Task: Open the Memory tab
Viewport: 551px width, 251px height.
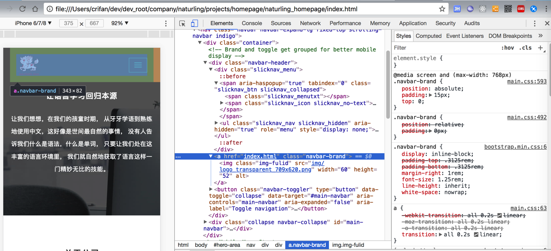Action: (380, 23)
